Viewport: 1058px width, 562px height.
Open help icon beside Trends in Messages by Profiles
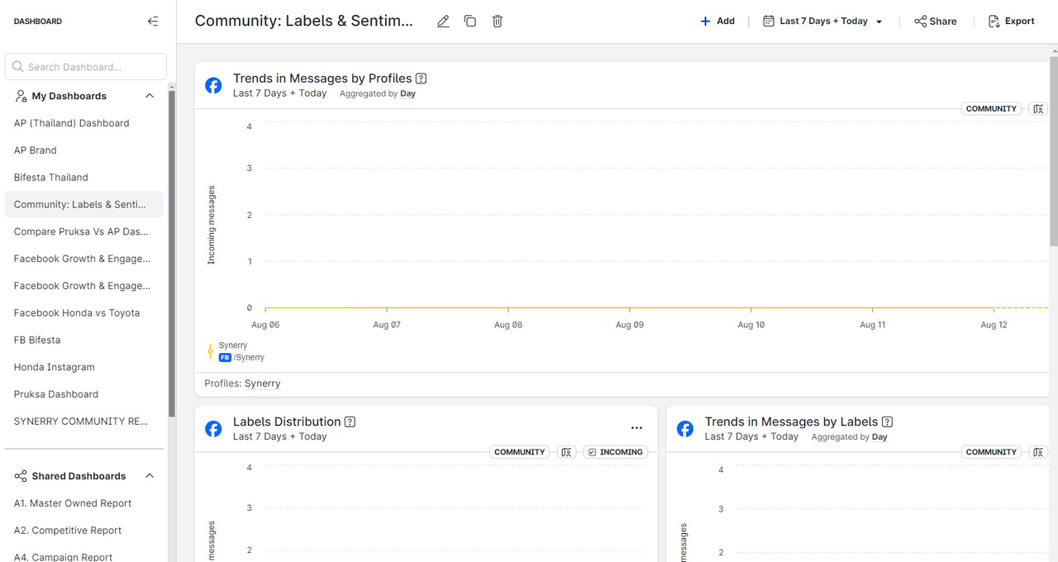click(421, 79)
